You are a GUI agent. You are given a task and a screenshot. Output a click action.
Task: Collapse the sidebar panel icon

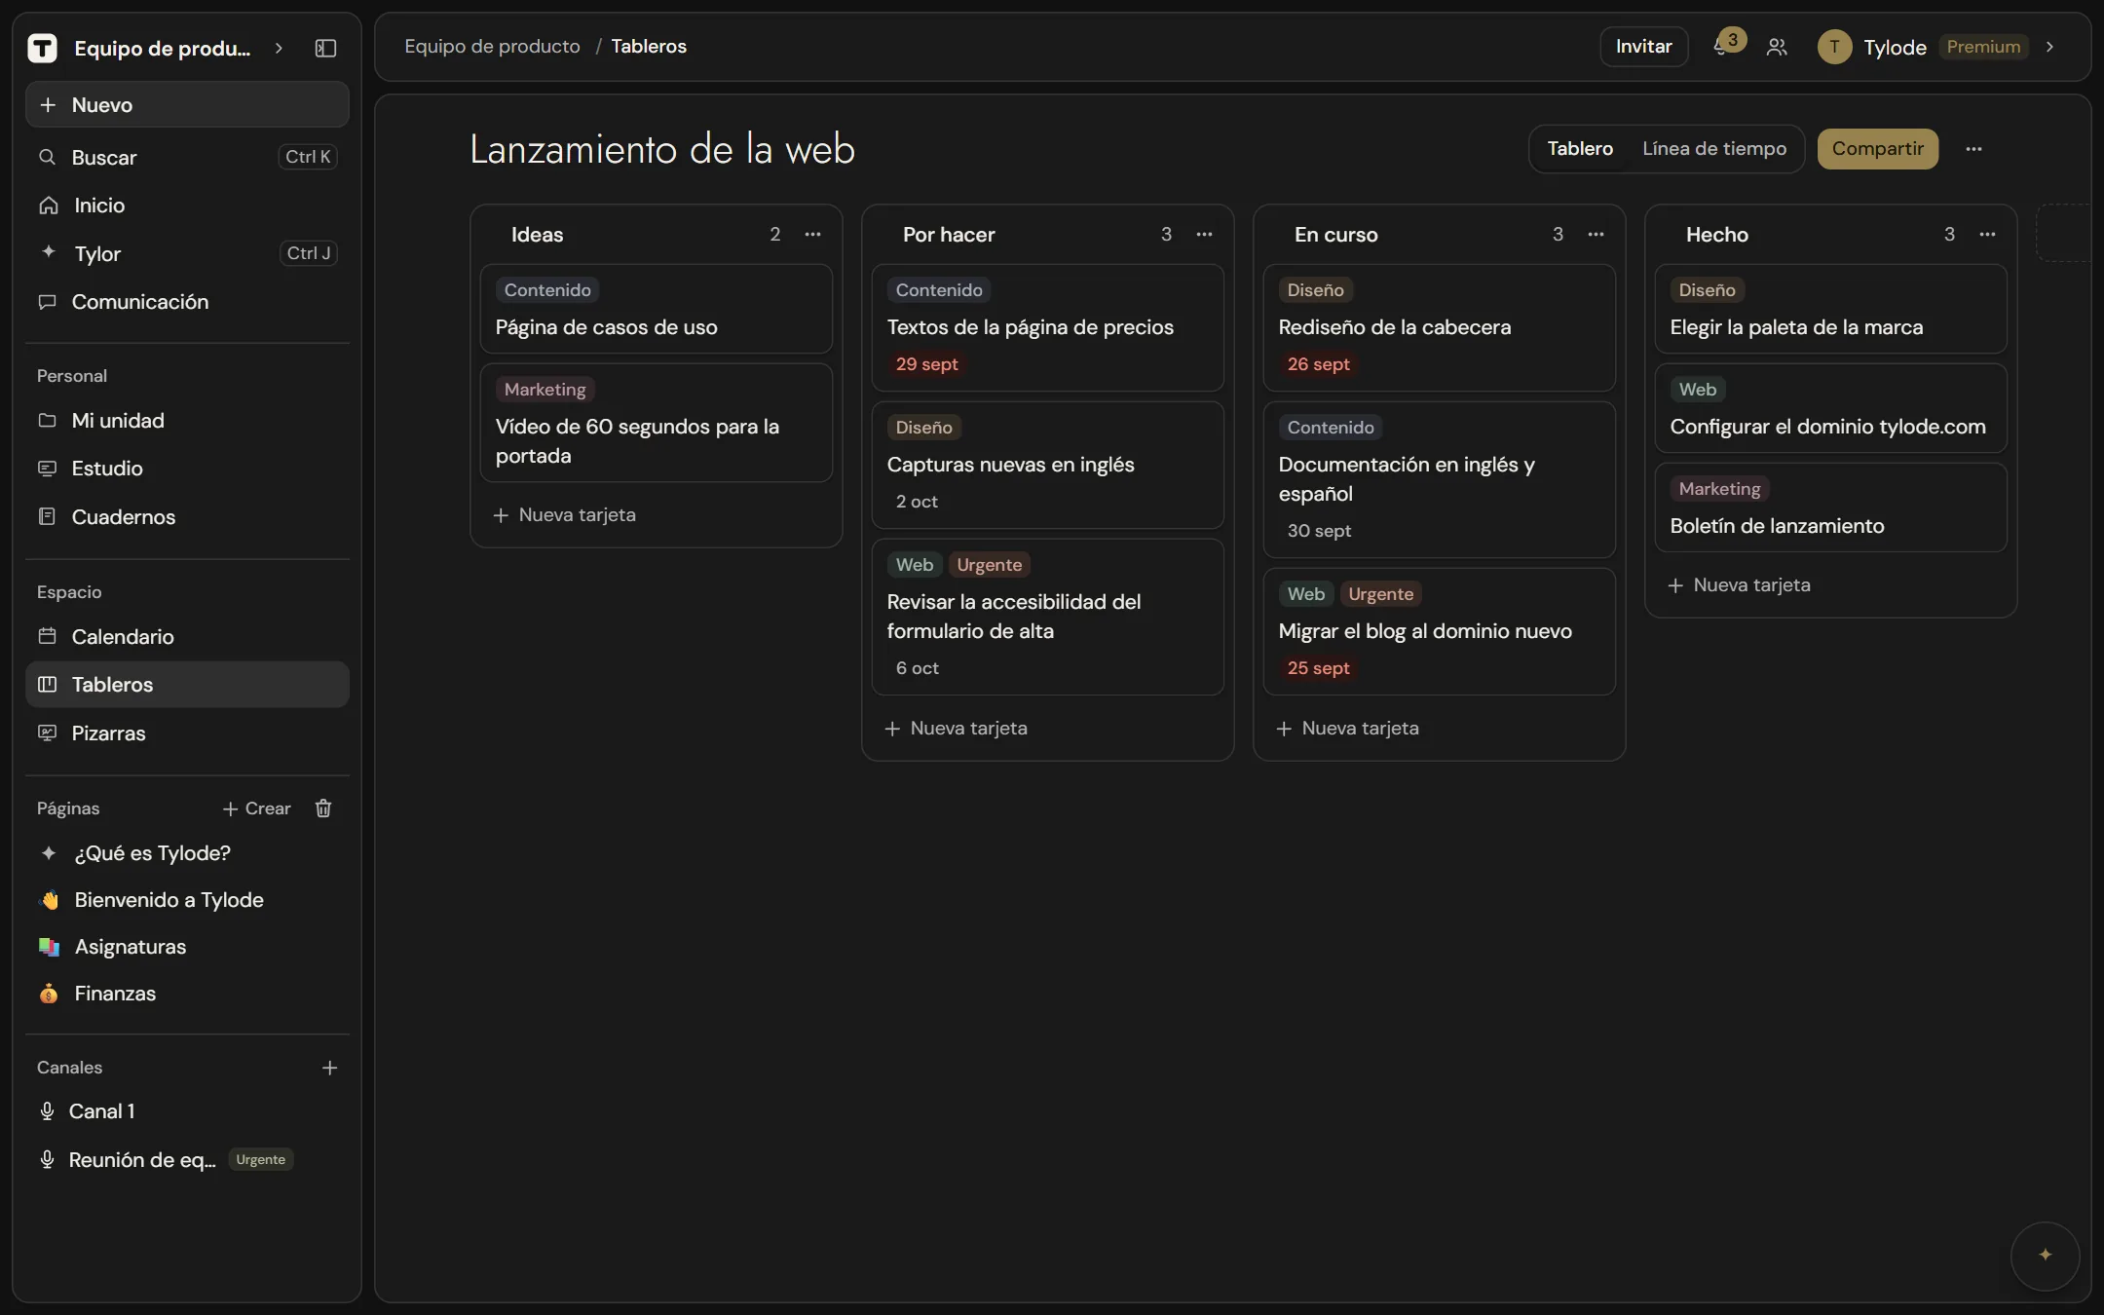tap(325, 48)
